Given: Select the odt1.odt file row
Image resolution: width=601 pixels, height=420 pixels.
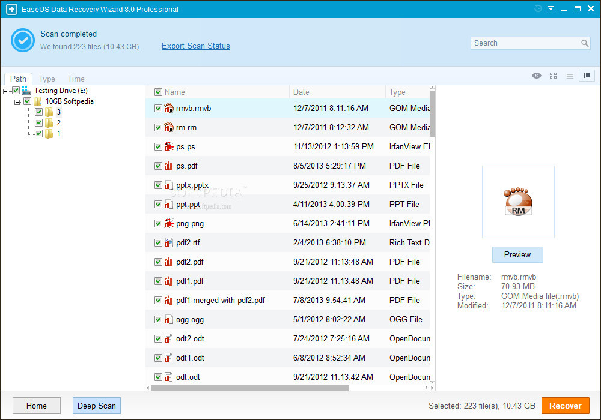Looking at the screenshot, I should pos(287,358).
